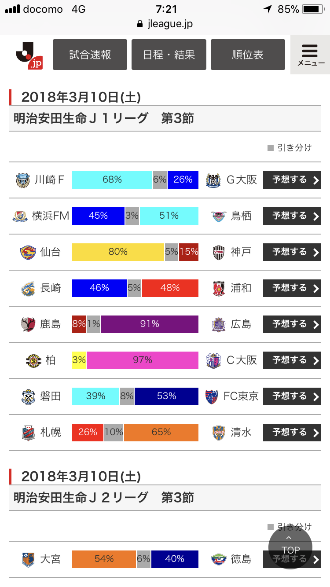Tap the Vegalta Sendai team crest
The width and height of the screenshot is (330, 587).
[x=28, y=252]
